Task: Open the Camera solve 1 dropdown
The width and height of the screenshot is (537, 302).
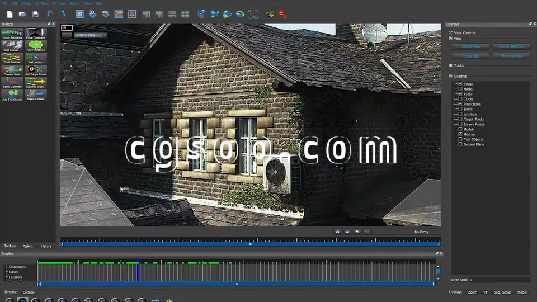Action: point(91,35)
